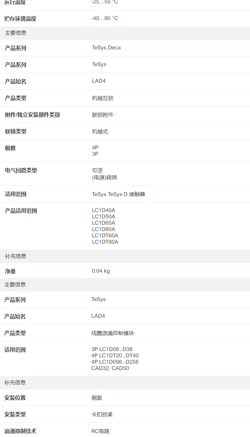Select the 浪涌抑制技术 label

point(20,431)
